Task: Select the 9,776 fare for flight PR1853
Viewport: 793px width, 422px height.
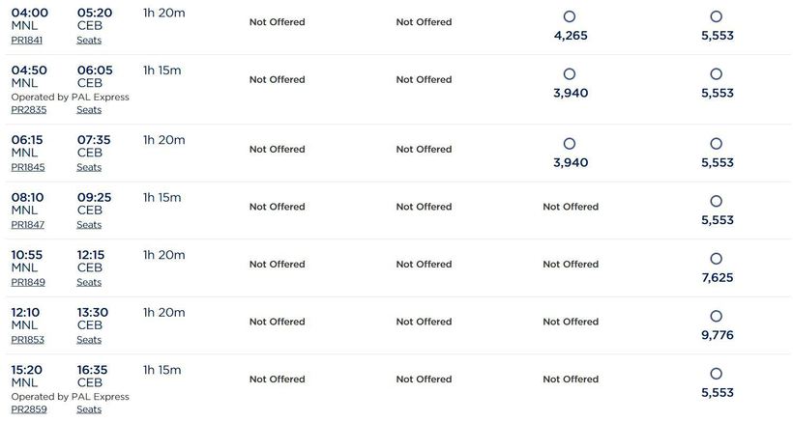Action: point(716,317)
